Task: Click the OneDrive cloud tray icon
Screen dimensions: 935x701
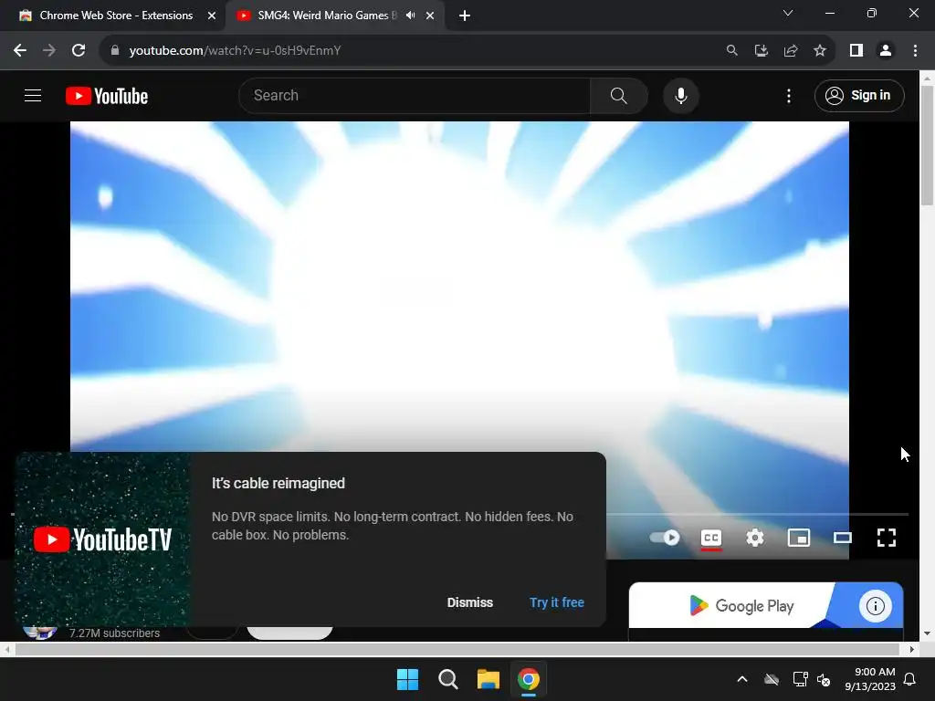Action: click(x=772, y=679)
